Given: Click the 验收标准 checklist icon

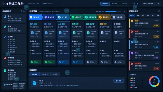Looking at the screenshot, I should coord(5,71).
